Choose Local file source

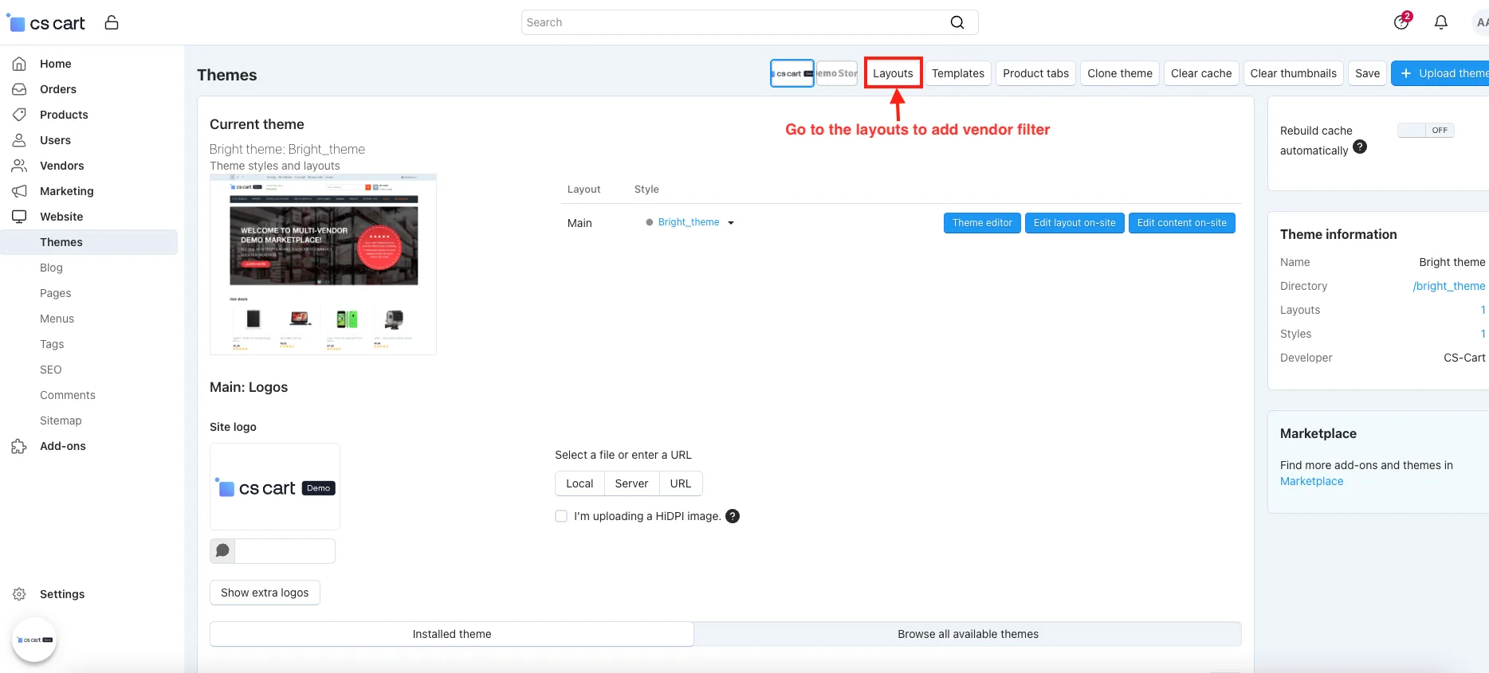(579, 483)
